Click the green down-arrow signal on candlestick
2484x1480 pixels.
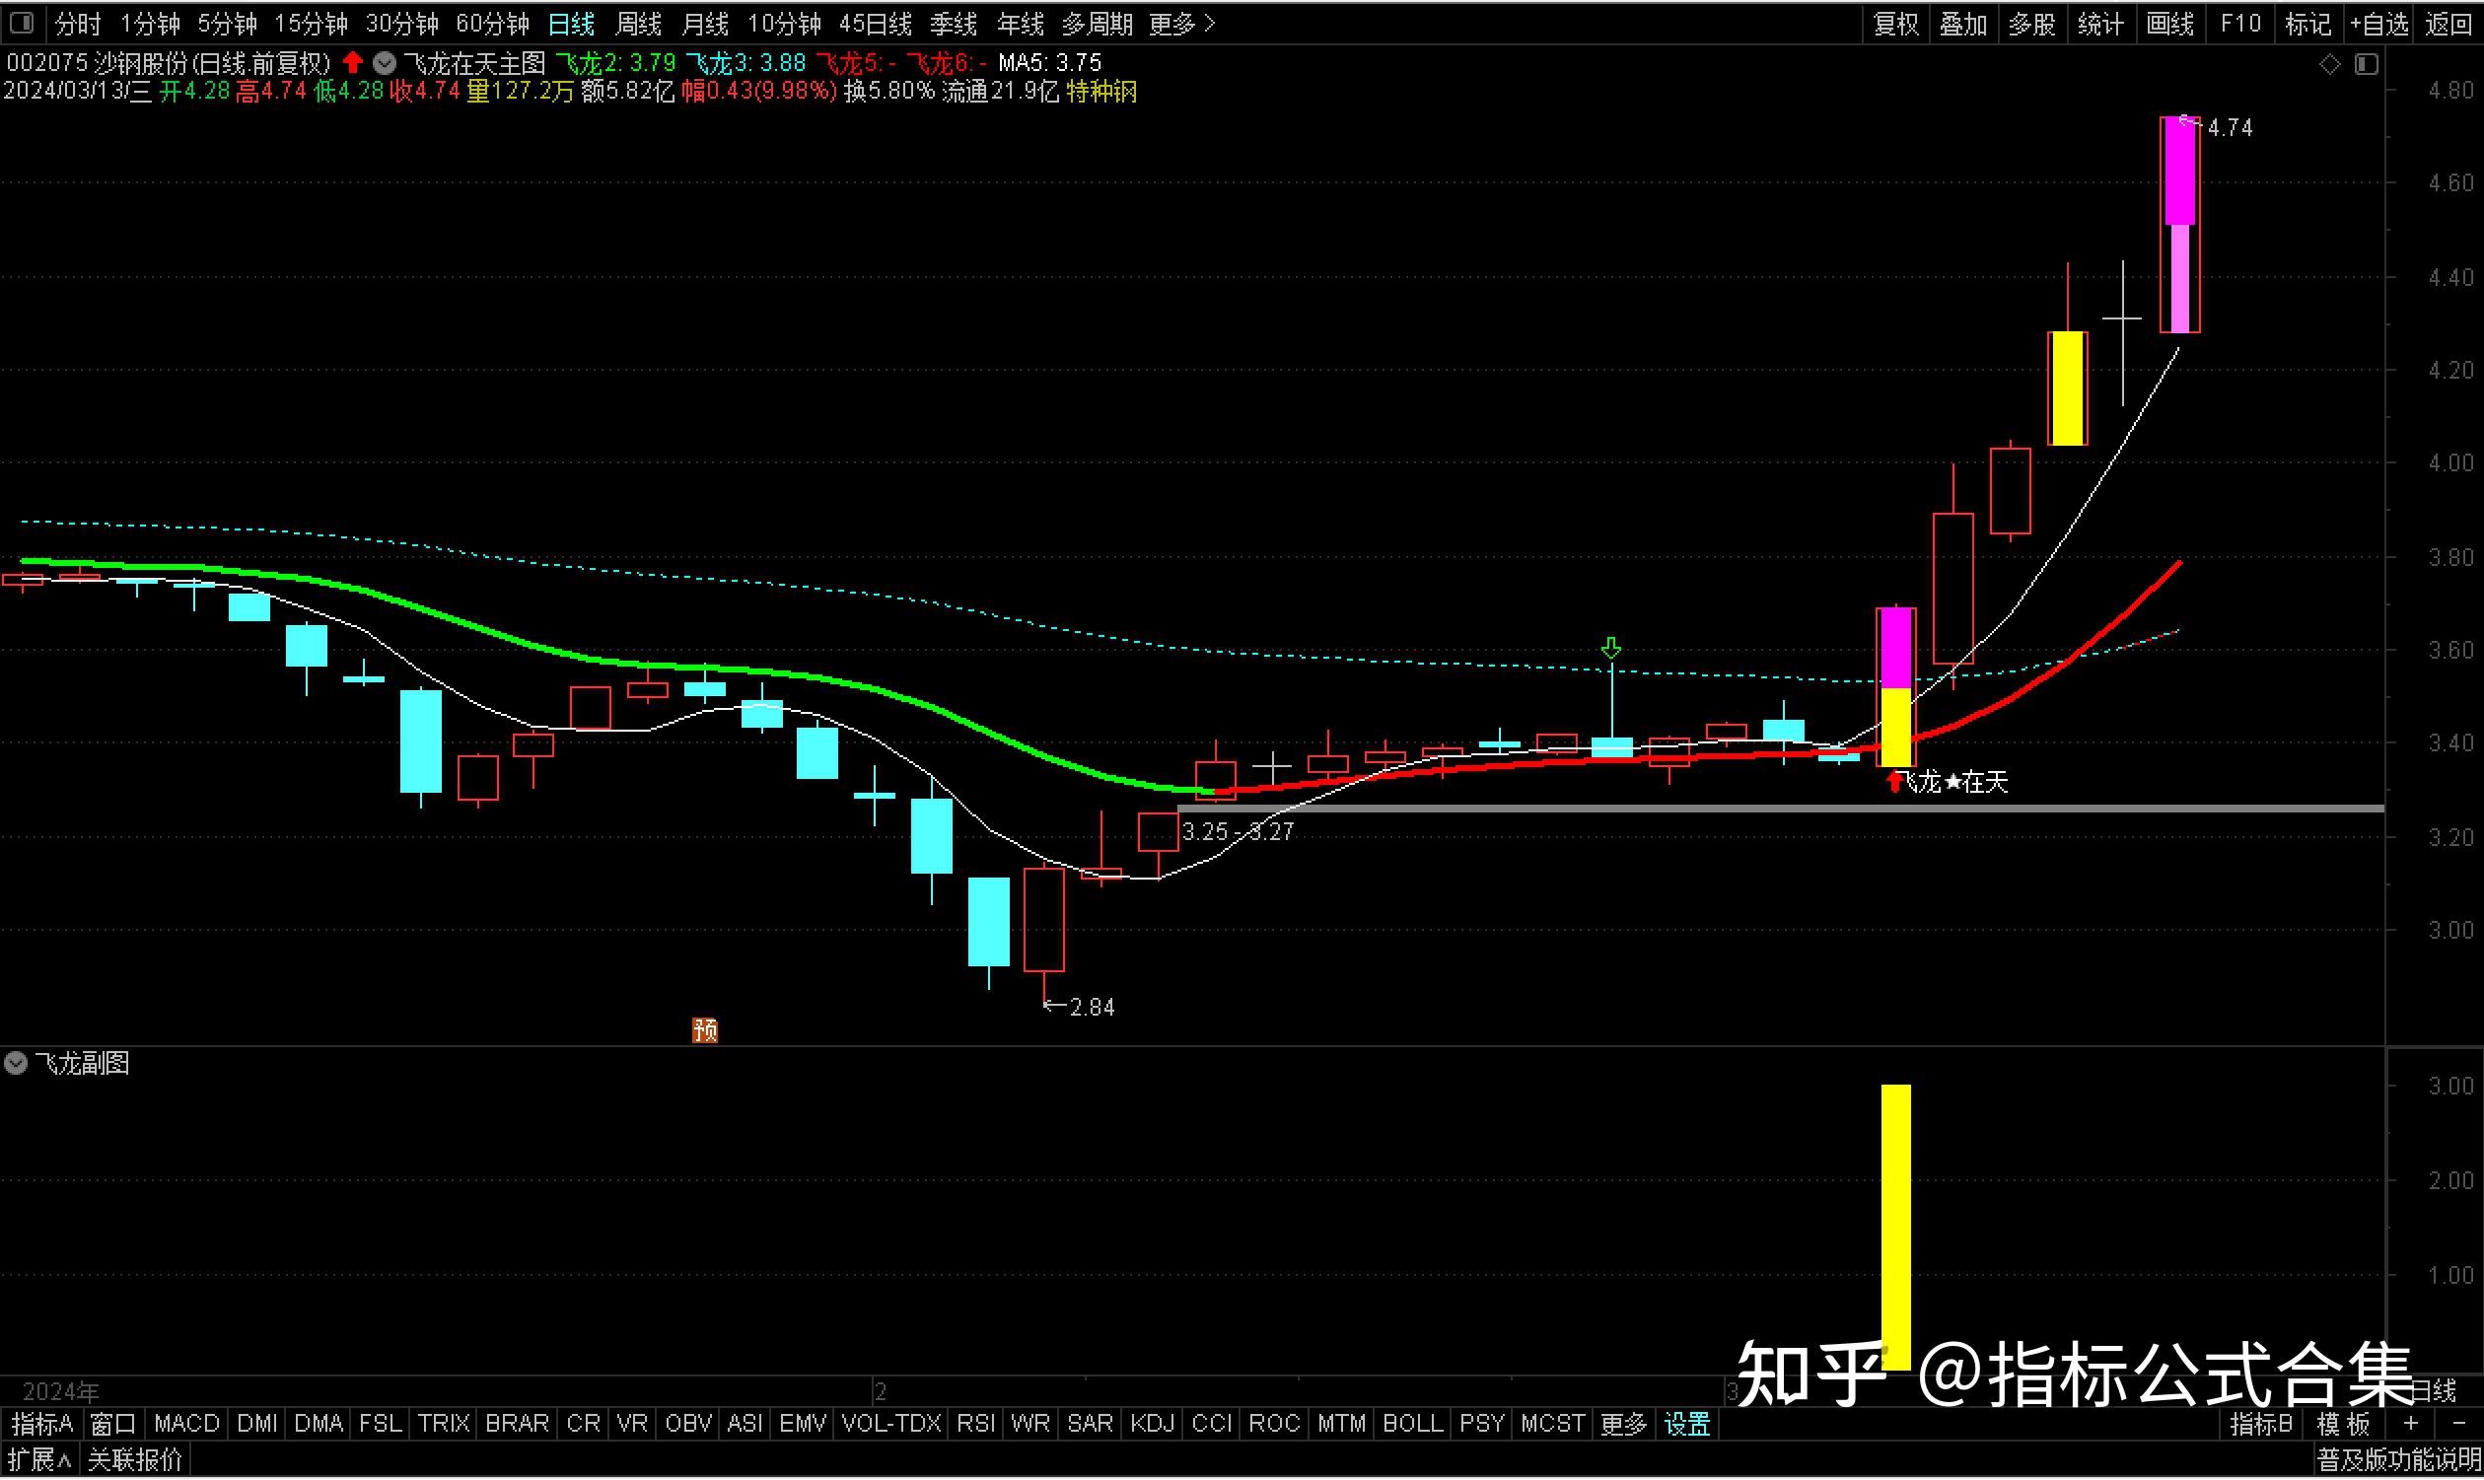1610,648
